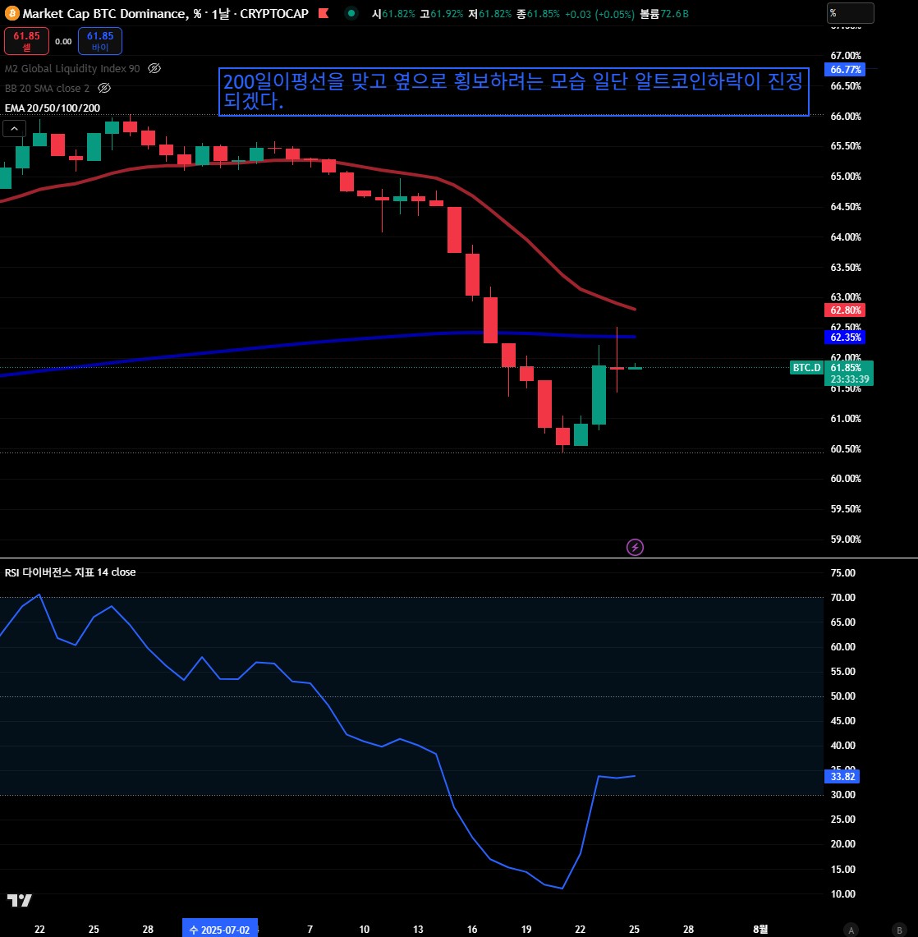
Task: Click the blue 33.82 RSI value label
Action: (x=842, y=776)
